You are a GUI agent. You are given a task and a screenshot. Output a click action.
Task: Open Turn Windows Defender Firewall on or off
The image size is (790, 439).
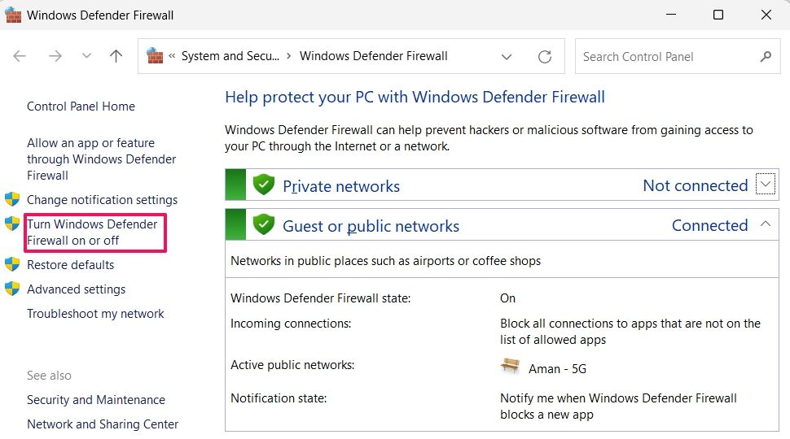(92, 233)
